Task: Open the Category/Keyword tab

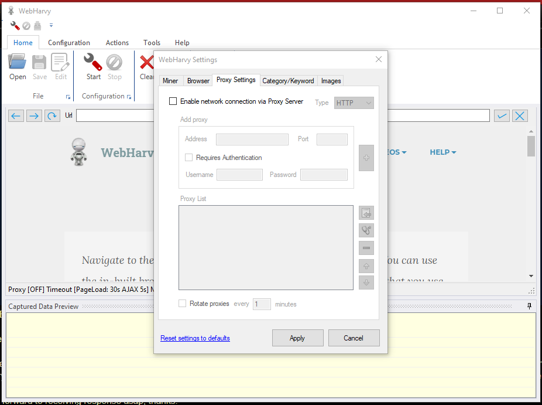Action: coord(288,81)
